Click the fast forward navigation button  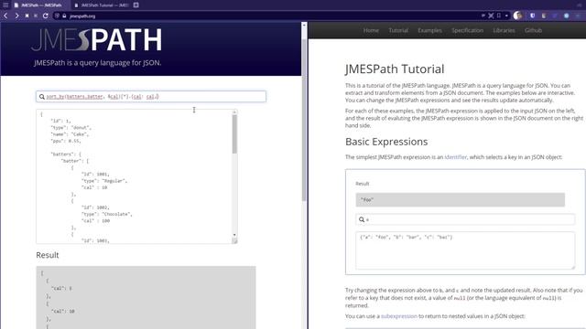coord(36,16)
